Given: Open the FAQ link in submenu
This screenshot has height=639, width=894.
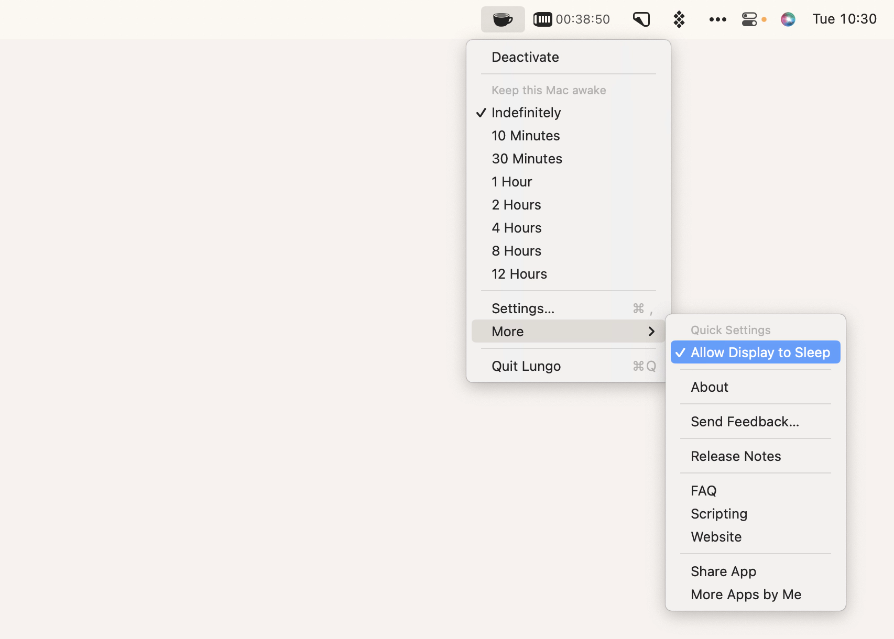Looking at the screenshot, I should click(755, 491).
